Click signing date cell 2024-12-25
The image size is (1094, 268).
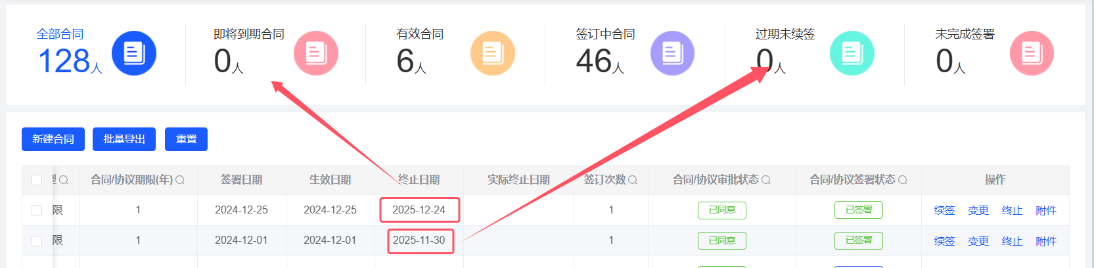(242, 210)
